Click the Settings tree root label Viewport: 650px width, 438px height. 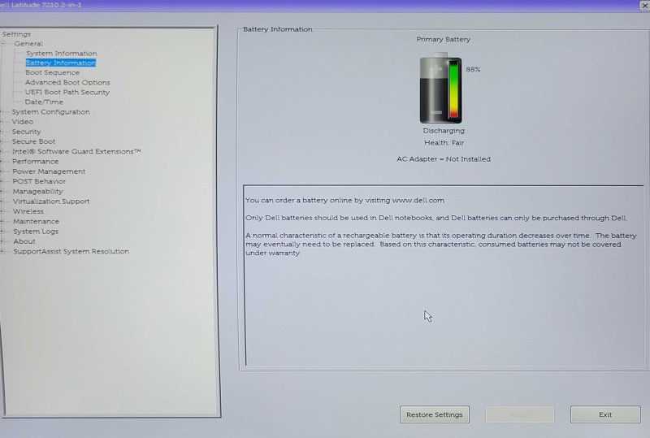coord(16,34)
